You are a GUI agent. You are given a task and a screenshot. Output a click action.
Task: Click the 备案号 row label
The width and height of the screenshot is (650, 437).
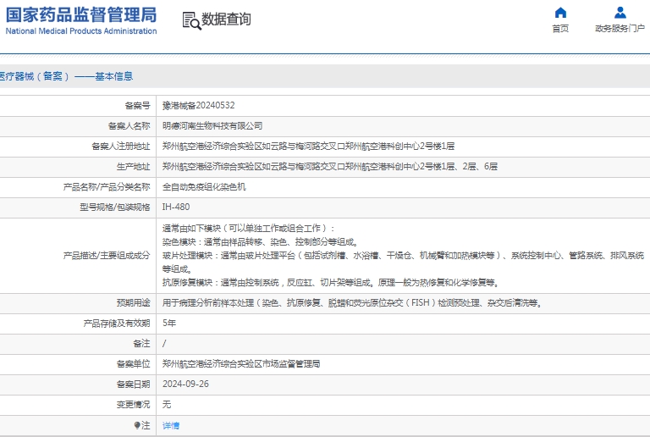click(138, 106)
